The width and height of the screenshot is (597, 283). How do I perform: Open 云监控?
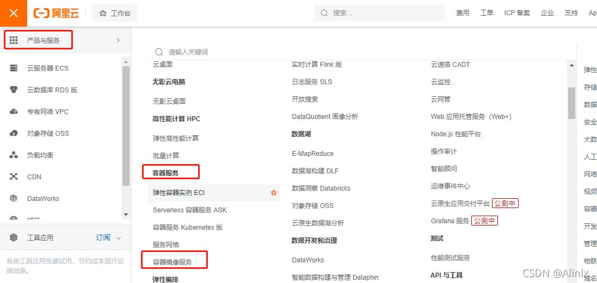coord(441,82)
